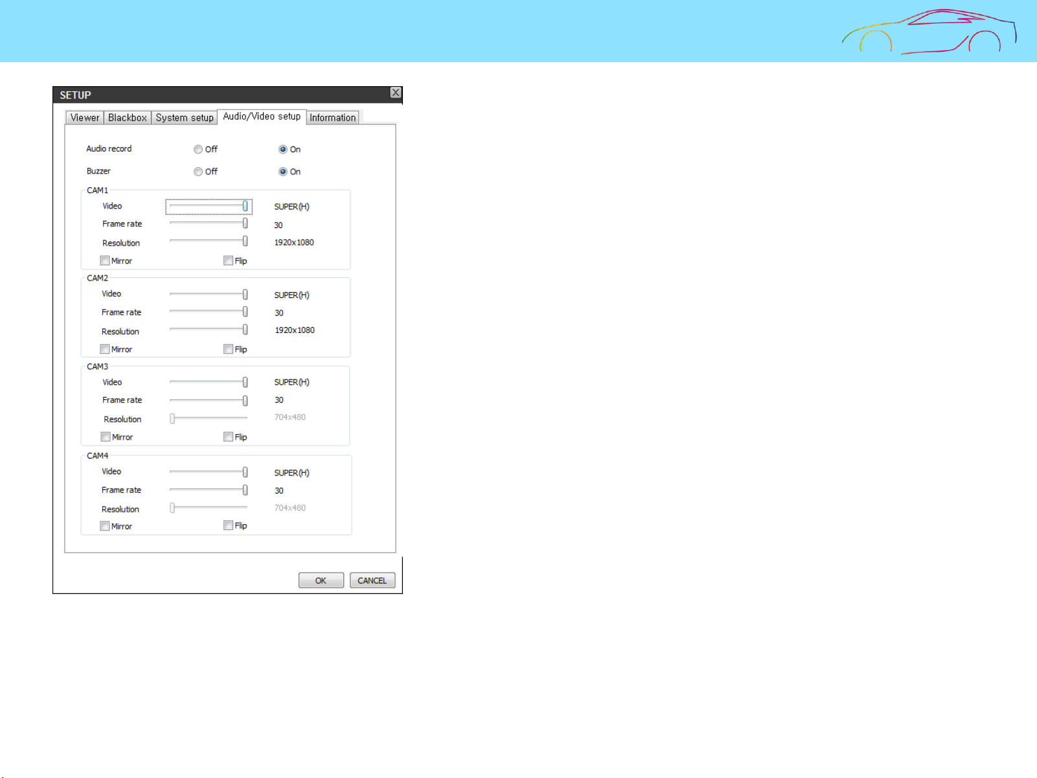The width and height of the screenshot is (1037, 778).
Task: Click the CAM3 Resolution slider
Action: coord(209,418)
